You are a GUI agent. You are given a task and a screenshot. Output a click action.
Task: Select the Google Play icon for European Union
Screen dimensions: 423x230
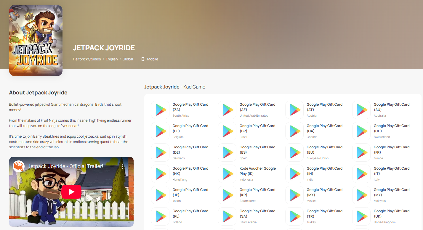tap(294, 152)
